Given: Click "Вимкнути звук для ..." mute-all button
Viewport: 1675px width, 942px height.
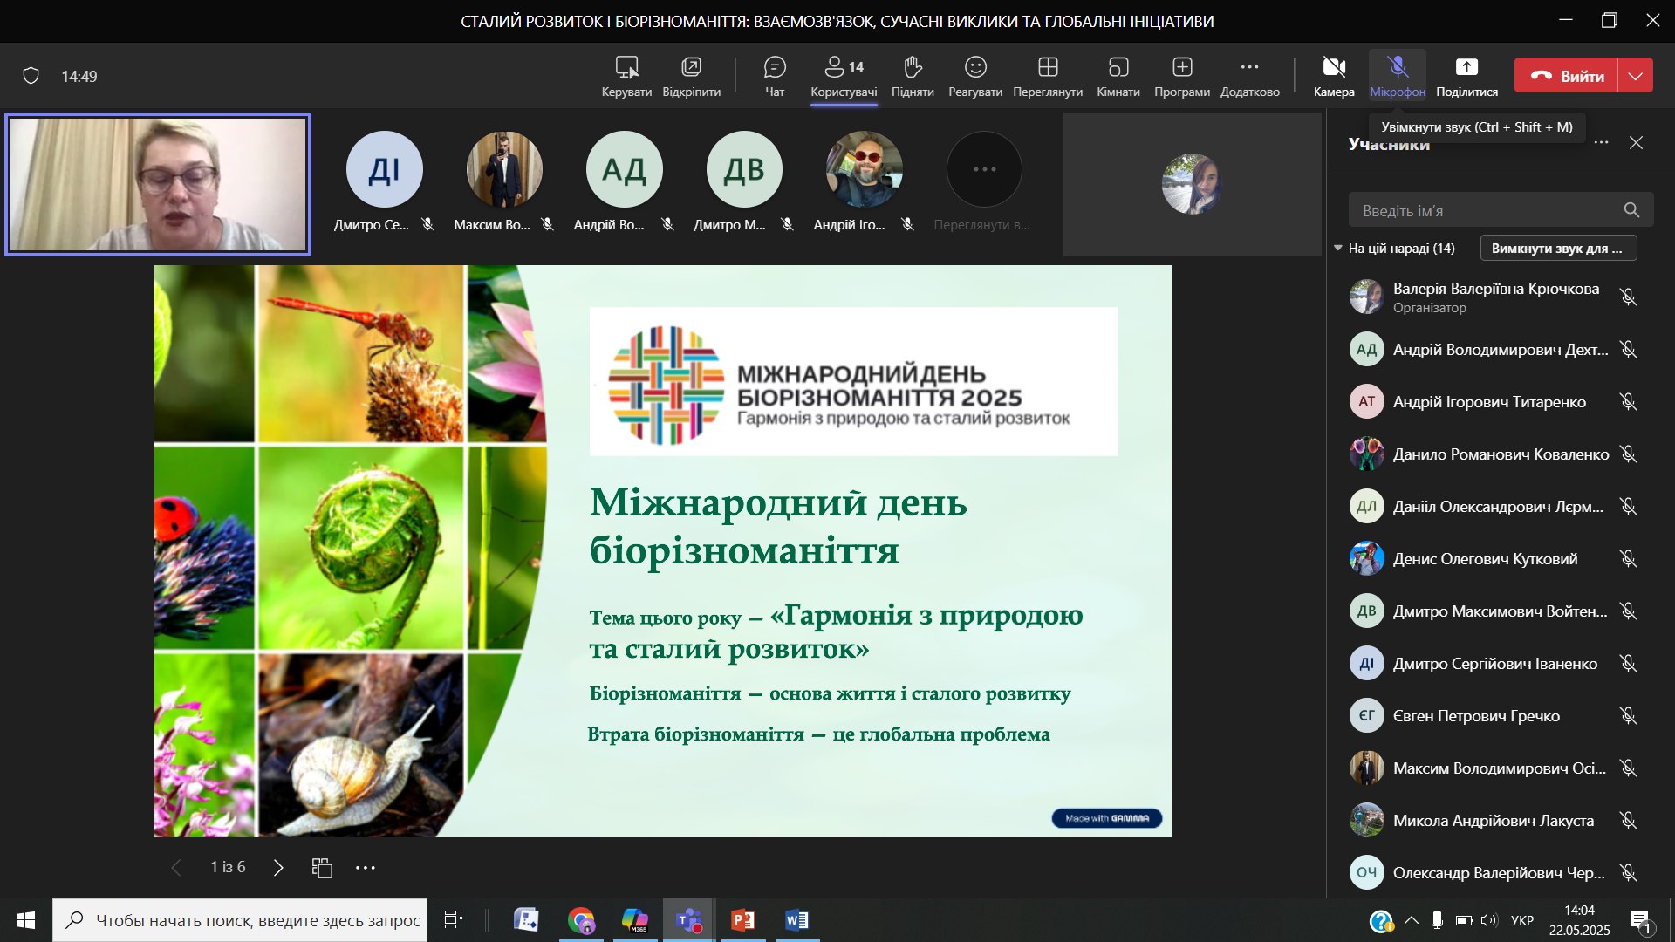Looking at the screenshot, I should point(1558,249).
